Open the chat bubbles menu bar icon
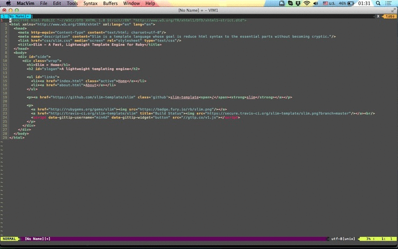 pyautogui.click(x=290, y=3)
